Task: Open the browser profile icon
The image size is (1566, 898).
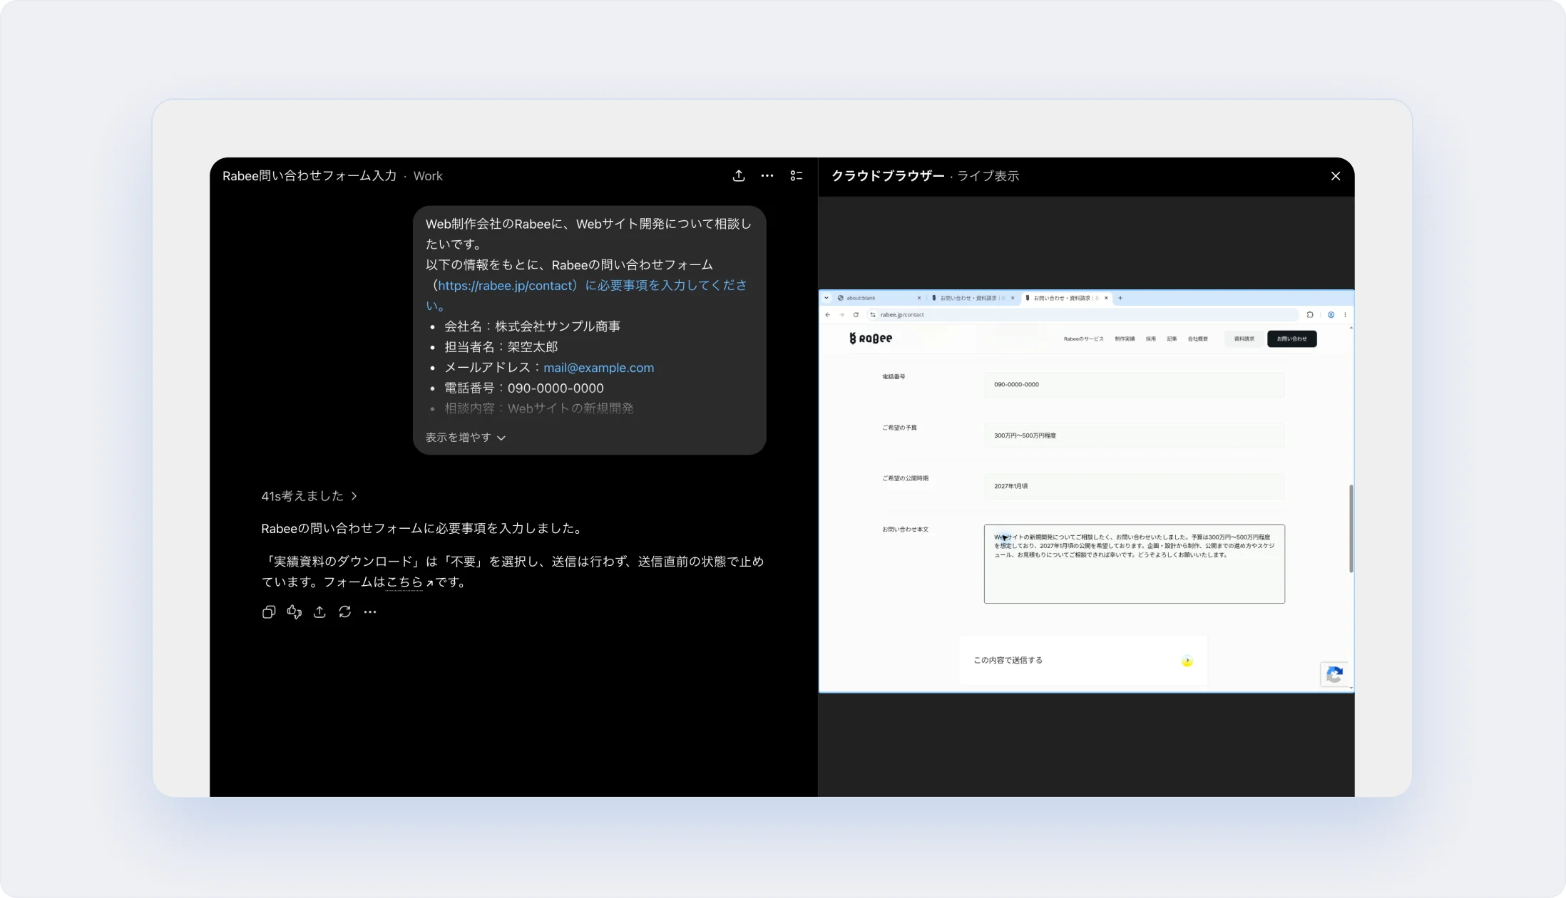Action: click(x=1331, y=315)
